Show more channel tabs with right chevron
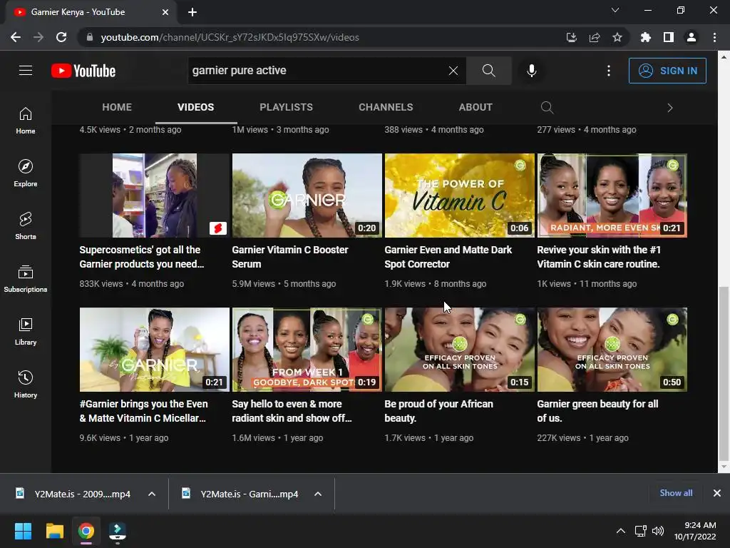 pyautogui.click(x=669, y=108)
